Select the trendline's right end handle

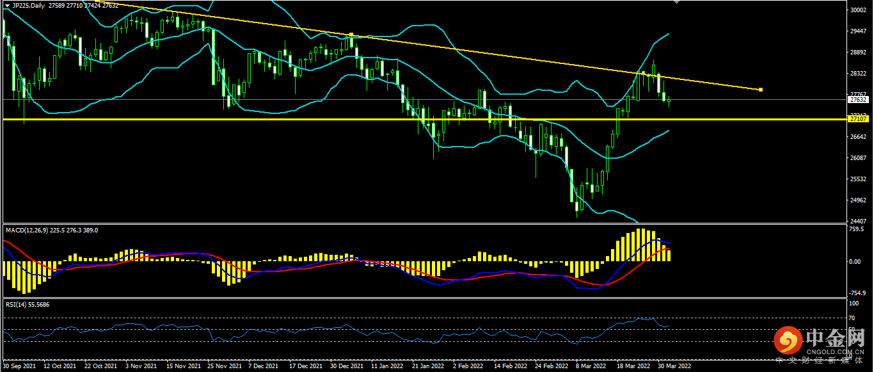point(760,90)
